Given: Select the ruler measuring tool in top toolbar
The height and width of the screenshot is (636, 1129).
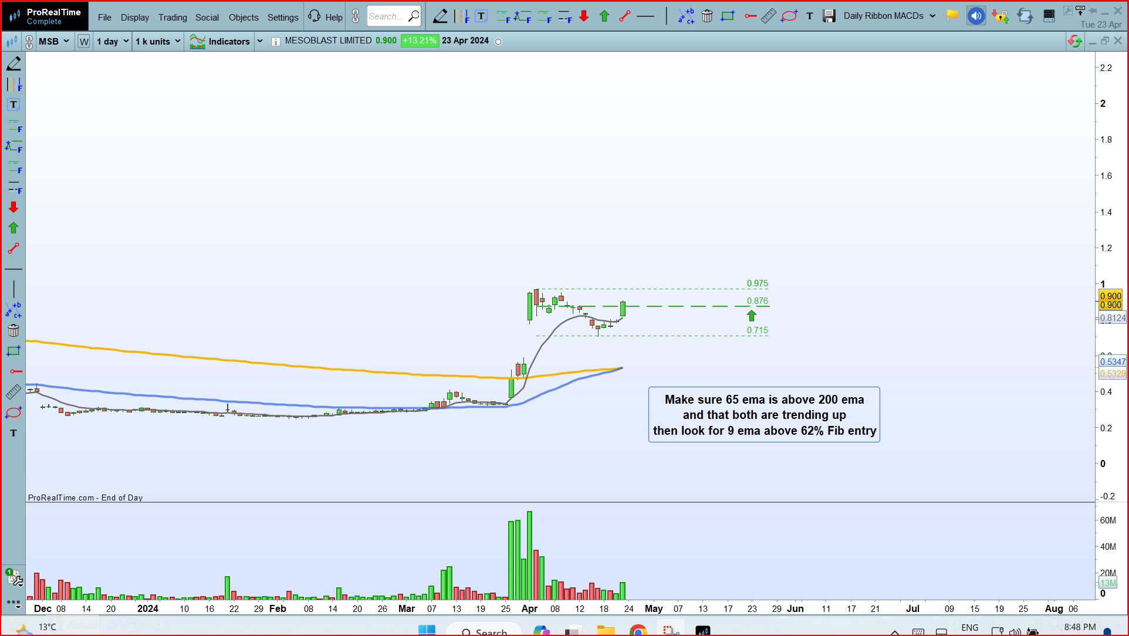Looking at the screenshot, I should [x=768, y=16].
